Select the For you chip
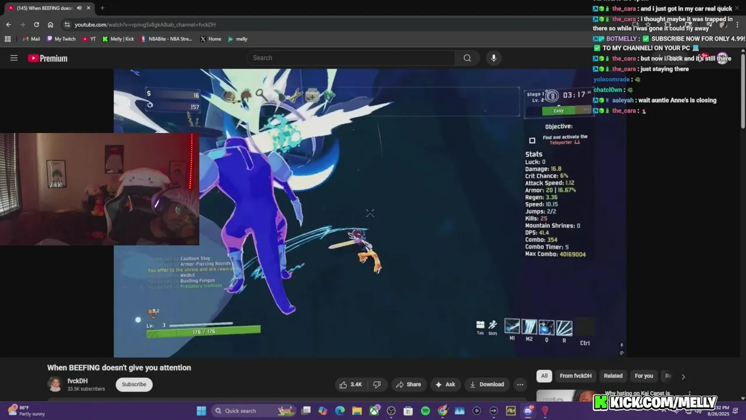This screenshot has width=746, height=420. (x=644, y=376)
